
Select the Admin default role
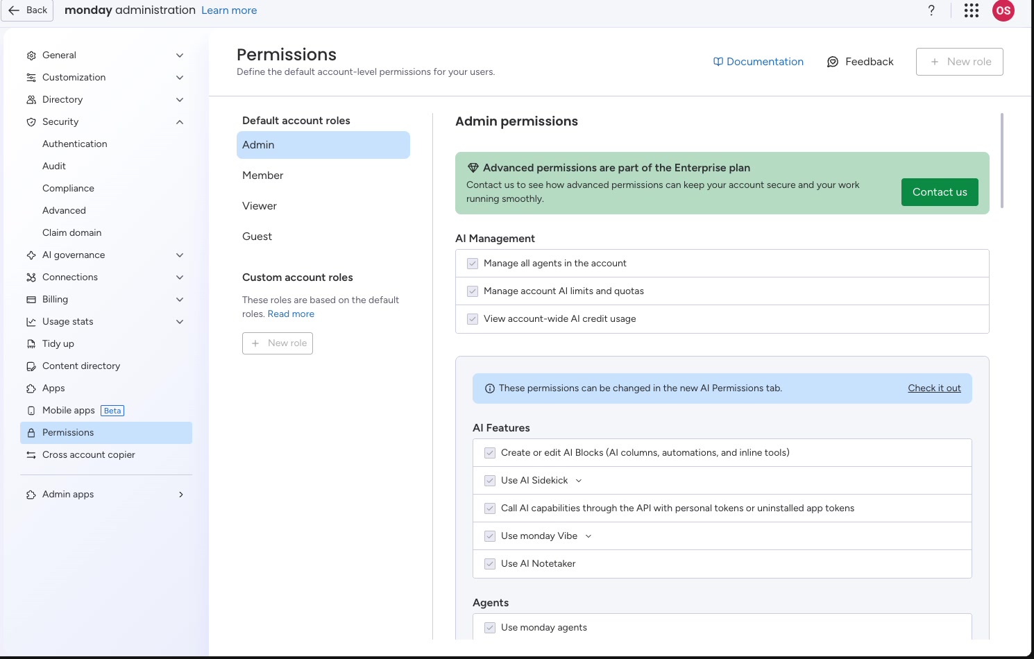pos(323,145)
